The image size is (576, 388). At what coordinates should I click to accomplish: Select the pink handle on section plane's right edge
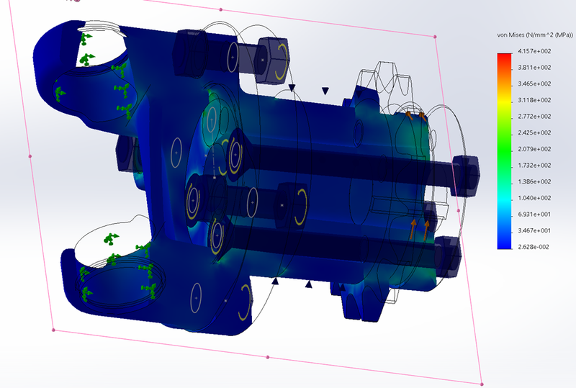coord(459,210)
